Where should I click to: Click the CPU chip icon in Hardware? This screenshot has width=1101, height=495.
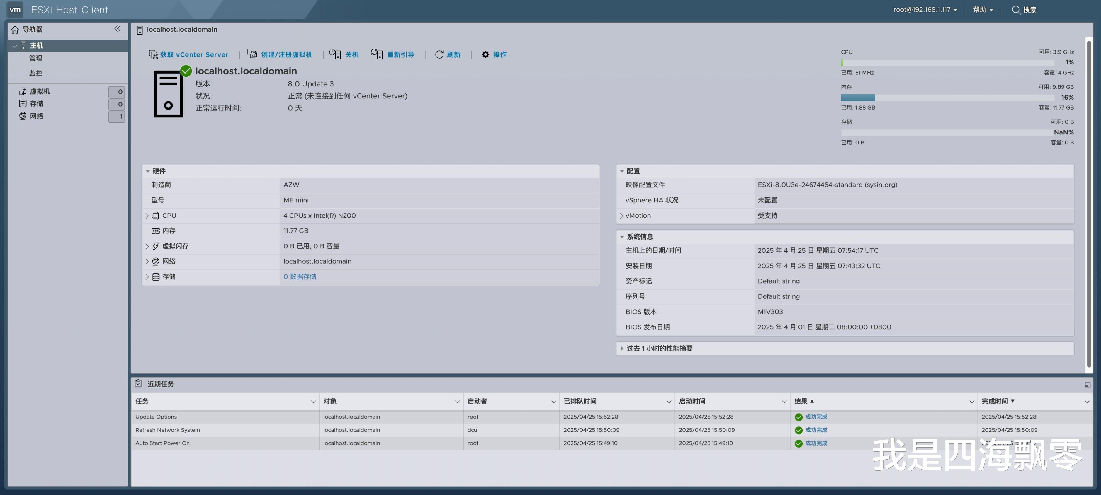point(156,216)
